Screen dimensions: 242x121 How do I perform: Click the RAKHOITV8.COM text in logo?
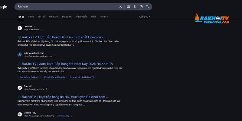click(216, 22)
